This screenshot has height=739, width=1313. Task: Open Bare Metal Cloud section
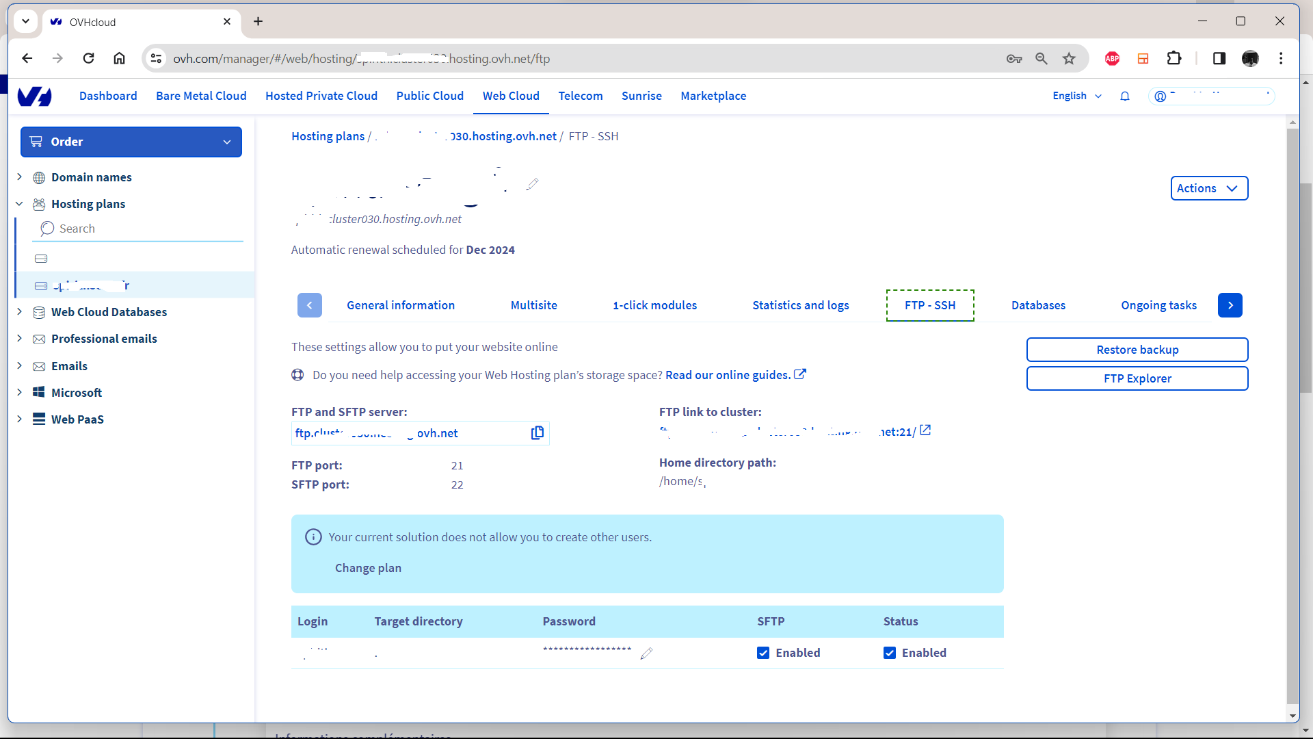[201, 96]
